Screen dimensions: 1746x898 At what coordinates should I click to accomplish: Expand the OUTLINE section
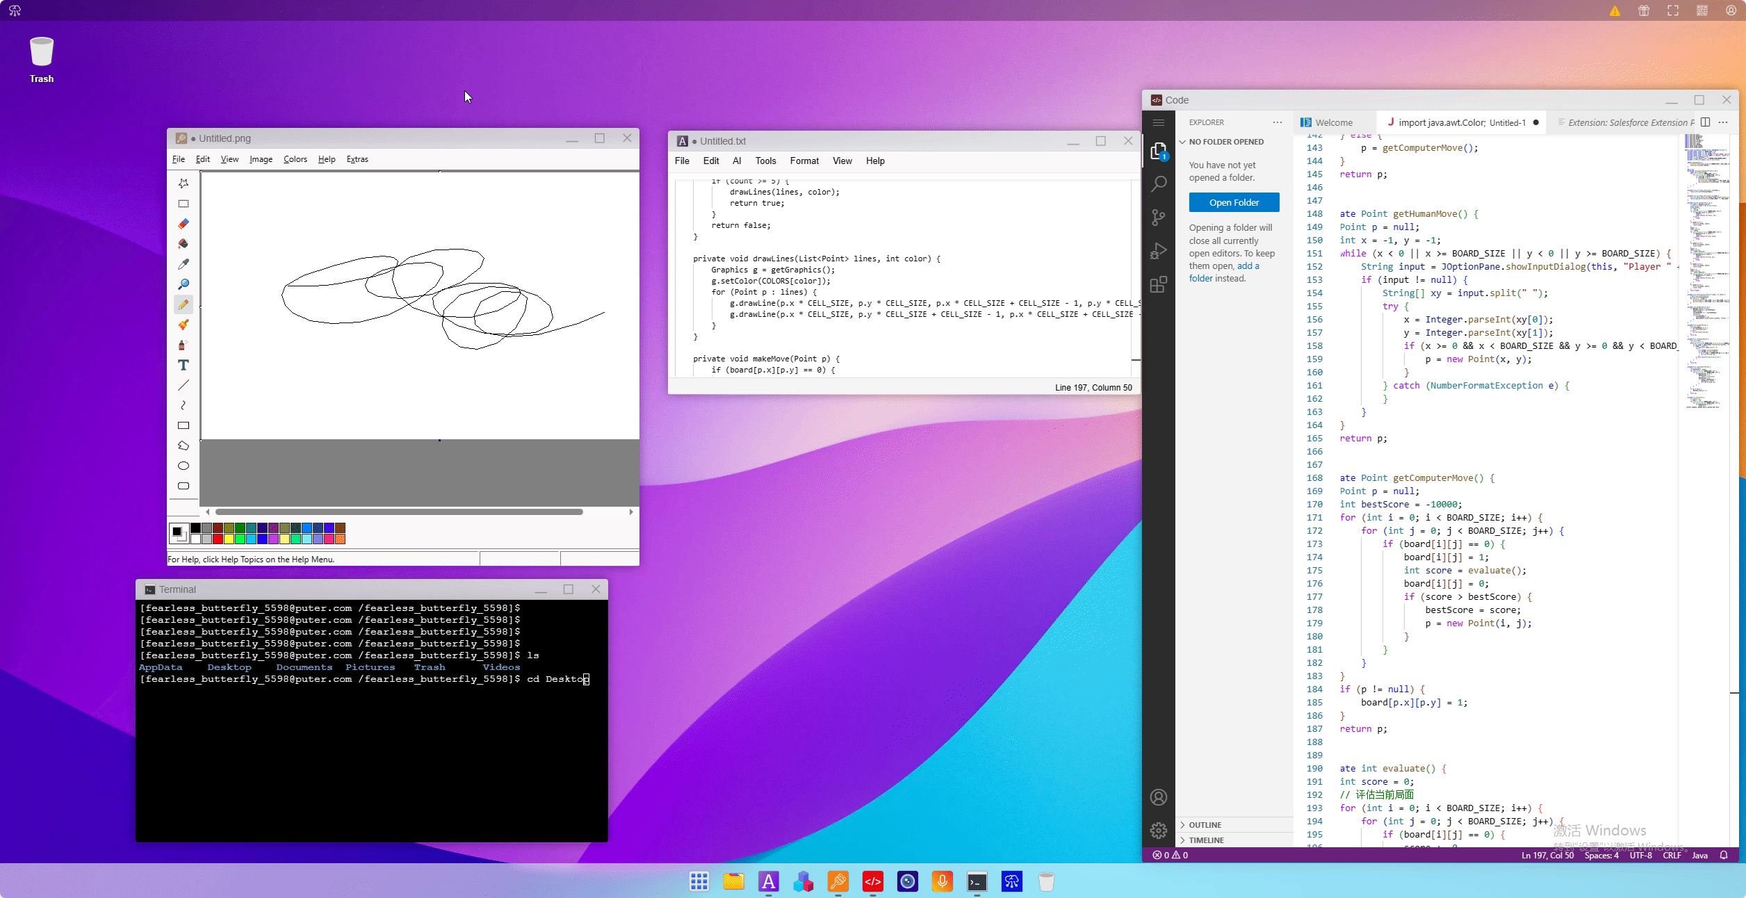[x=1205, y=825]
